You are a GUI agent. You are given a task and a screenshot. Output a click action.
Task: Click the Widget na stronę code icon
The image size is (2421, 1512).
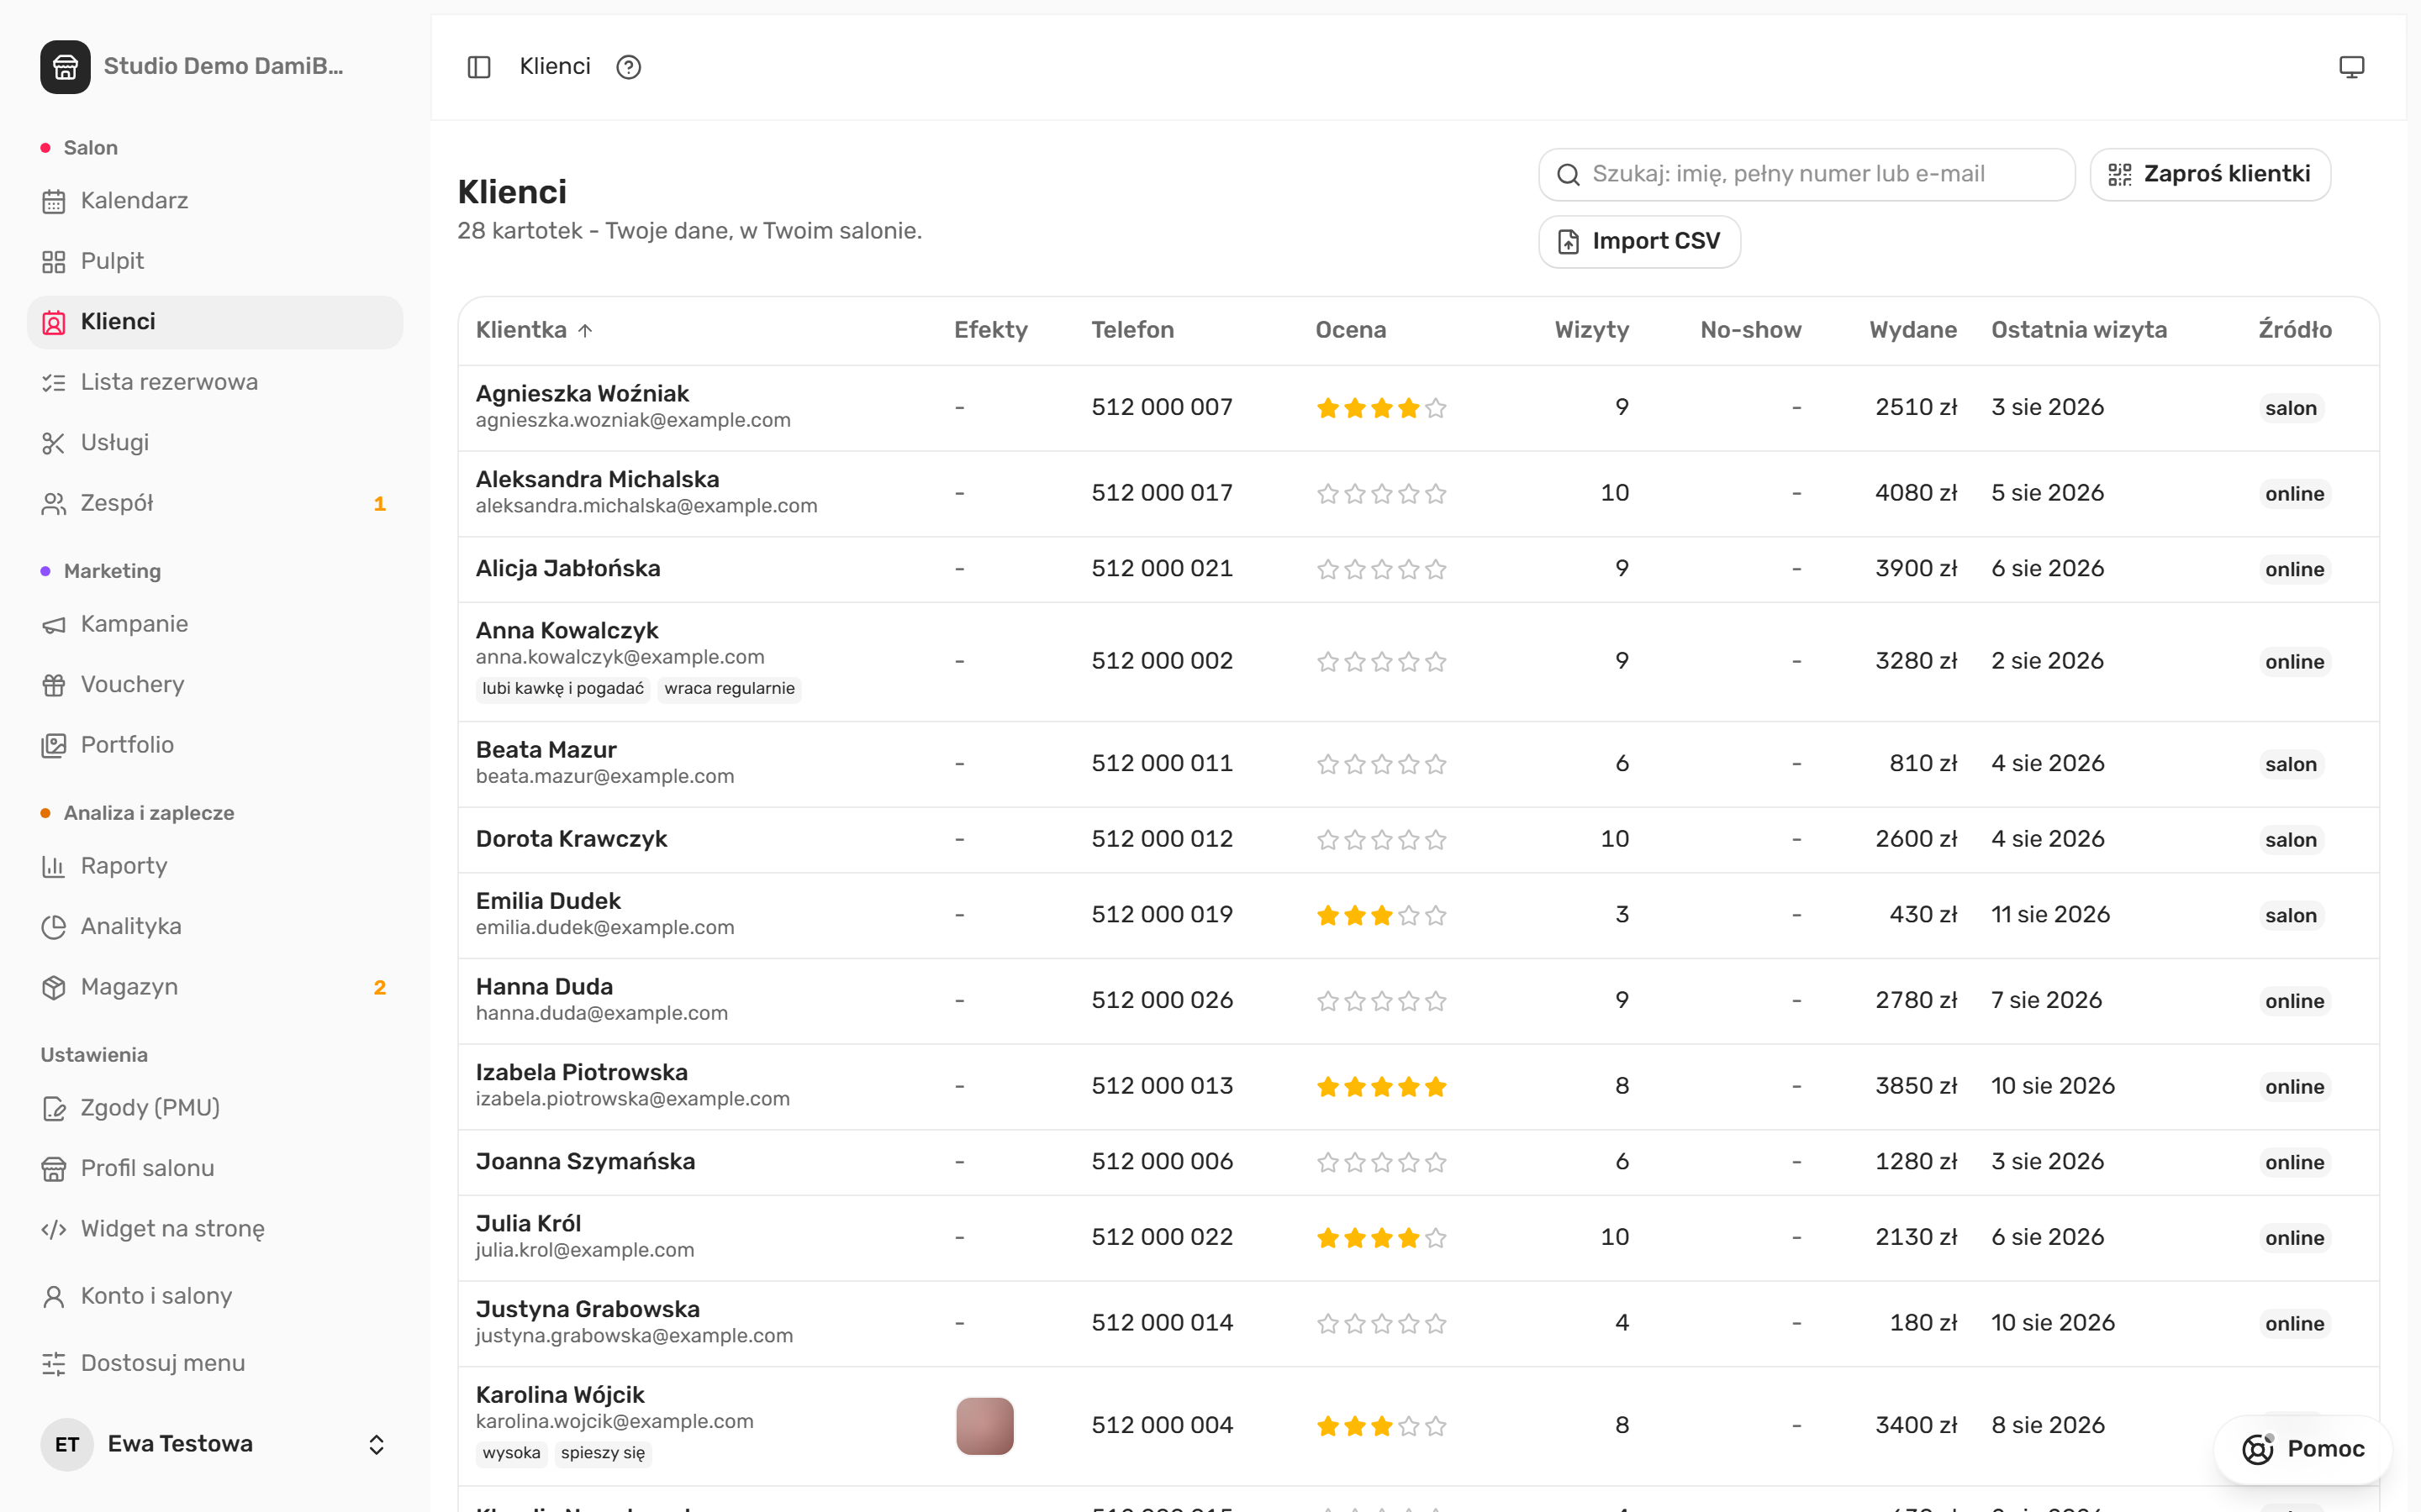tap(54, 1229)
